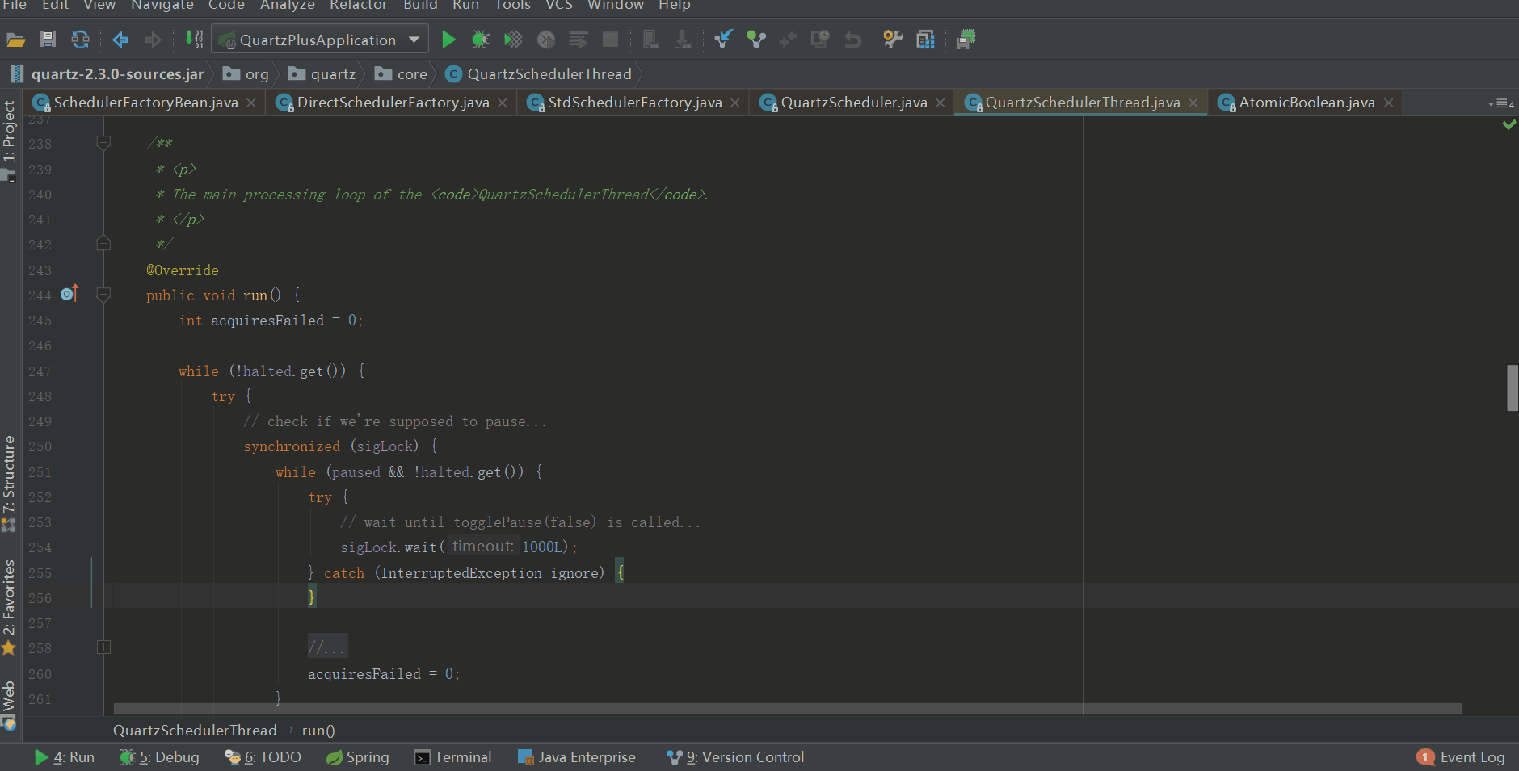
Task: Show hidden tabs list dropdown
Action: (x=1501, y=103)
